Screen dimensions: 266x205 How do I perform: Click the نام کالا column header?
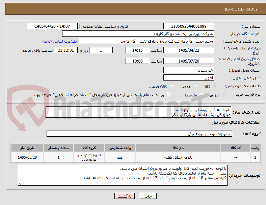click(x=178, y=148)
